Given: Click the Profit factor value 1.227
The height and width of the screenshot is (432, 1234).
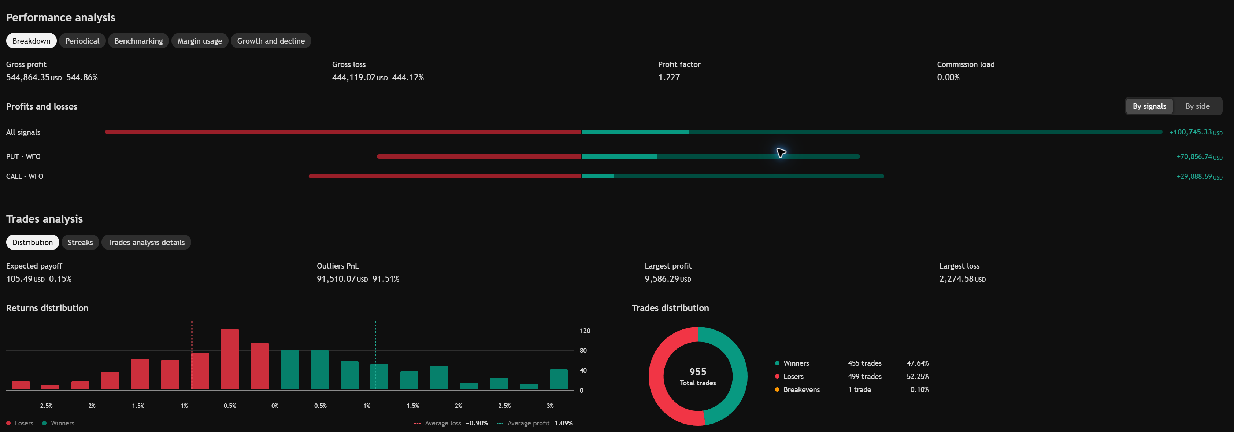Looking at the screenshot, I should pos(669,77).
